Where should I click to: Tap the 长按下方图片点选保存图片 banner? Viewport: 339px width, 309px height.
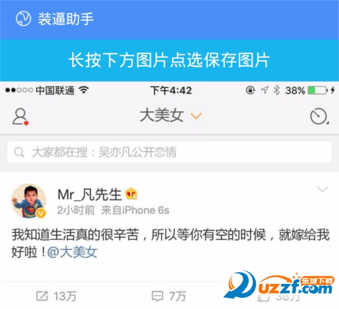(169, 60)
